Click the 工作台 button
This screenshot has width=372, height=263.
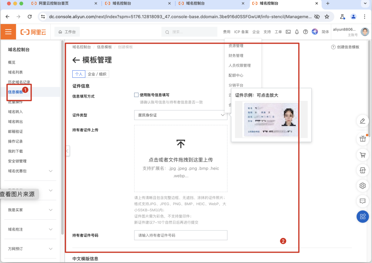click(67, 32)
